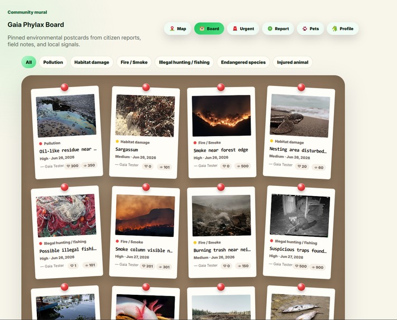This screenshot has width=397, height=320.
Task: Open "Possible illegal fishi…" title
Action: 68,250
